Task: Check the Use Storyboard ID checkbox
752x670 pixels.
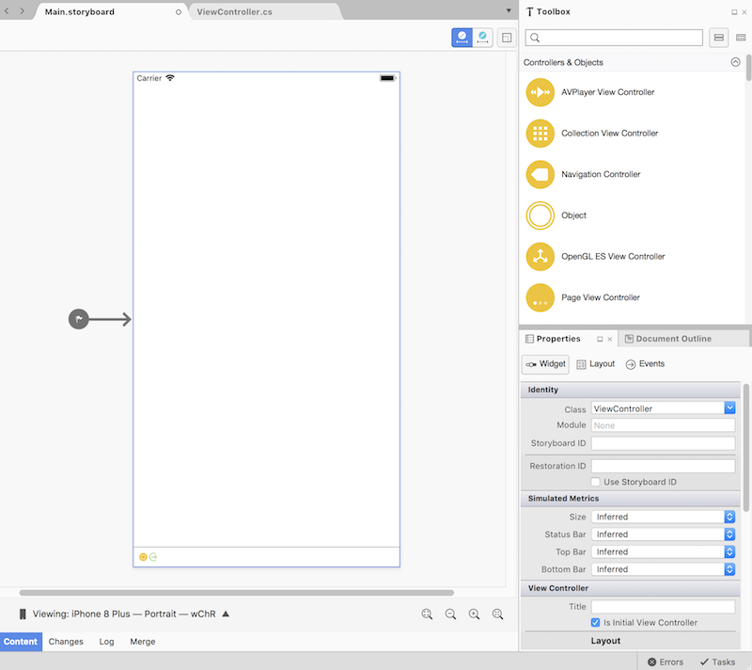Action: coord(596,482)
